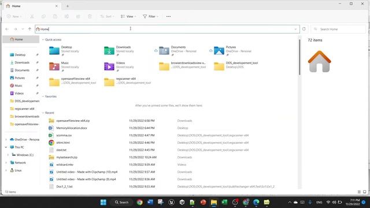Open Chrome from the taskbar
This screenshot has width=370, height=208.
[x=139, y=202]
